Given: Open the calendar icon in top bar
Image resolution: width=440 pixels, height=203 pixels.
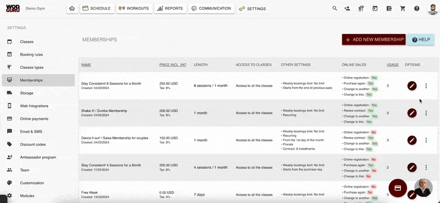Looking at the screenshot, I should click(375, 8).
